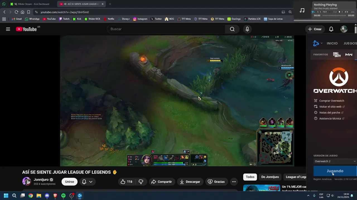This screenshot has width=357, height=200.
Task: Click the media widget progress bar
Action: [x=334, y=16]
